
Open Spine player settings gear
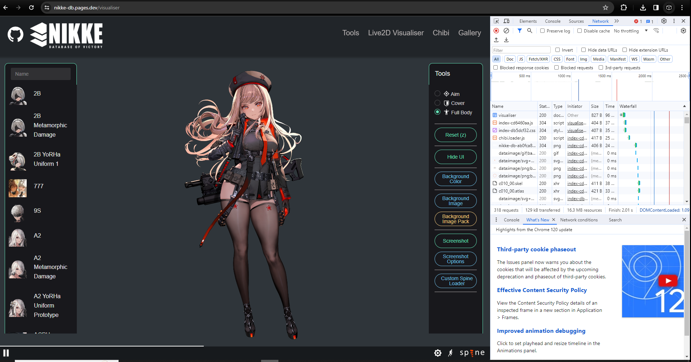438,353
